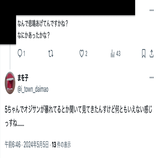Open the more options menu on top tweet
This screenshot has height=158, width=158.
tap(152, 10)
